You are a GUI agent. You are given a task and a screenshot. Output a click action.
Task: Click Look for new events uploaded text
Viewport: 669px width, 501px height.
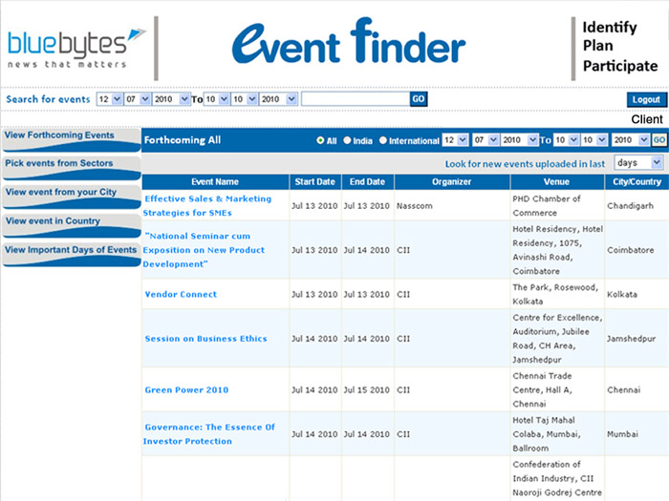coord(525,164)
